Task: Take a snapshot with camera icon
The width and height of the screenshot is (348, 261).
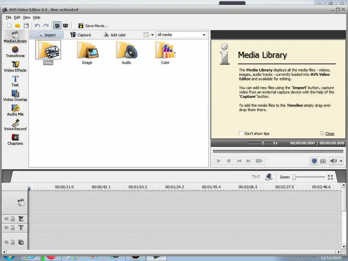Action: point(323,161)
